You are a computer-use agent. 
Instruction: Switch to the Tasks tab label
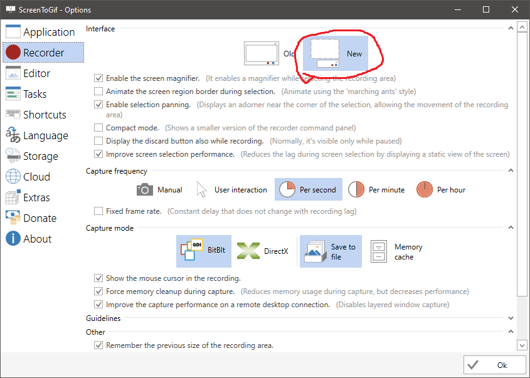(x=35, y=94)
